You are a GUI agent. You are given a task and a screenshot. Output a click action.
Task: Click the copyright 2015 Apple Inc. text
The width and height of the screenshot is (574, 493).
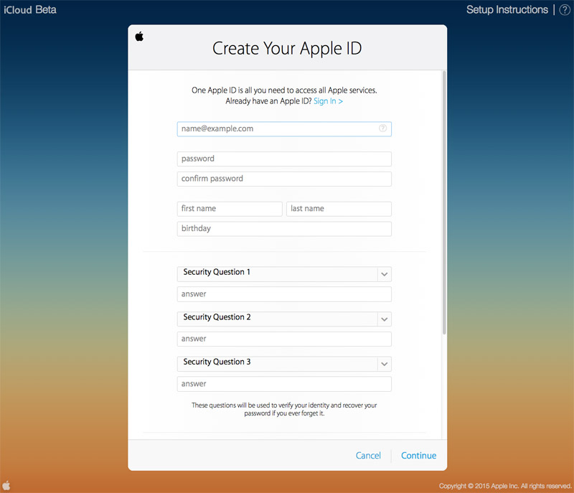(505, 486)
